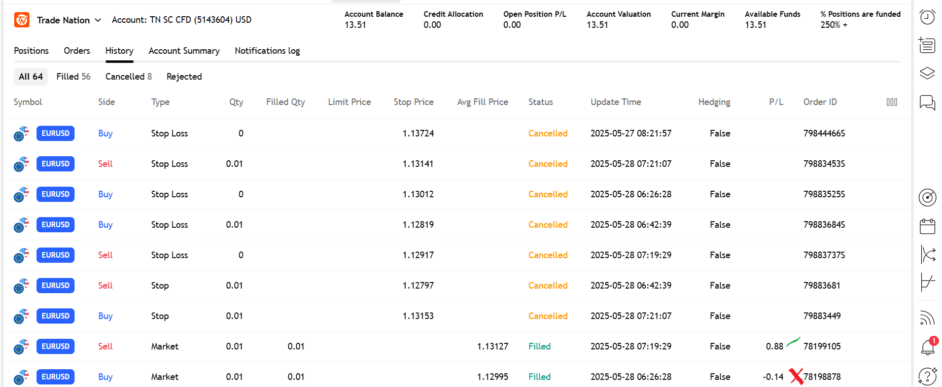Open the Notifications log tab

(267, 51)
